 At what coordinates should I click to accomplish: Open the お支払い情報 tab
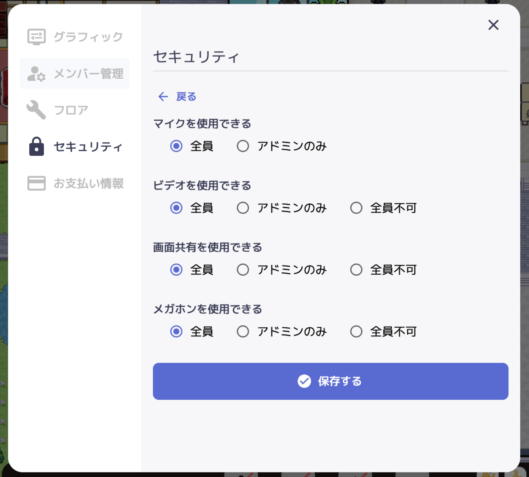click(88, 183)
